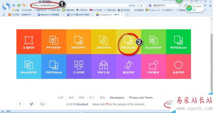213x113 pixels.
Task: Close the Smallpdf.com tab
Action: (122, 15)
